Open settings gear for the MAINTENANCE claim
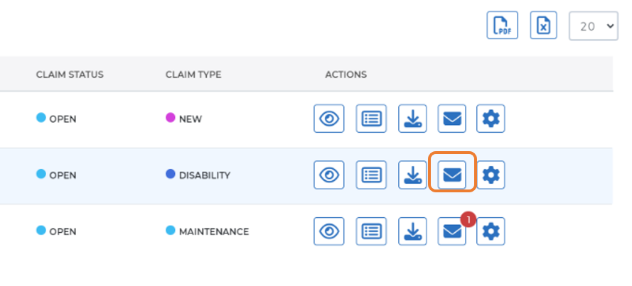The image size is (632, 286). [491, 231]
